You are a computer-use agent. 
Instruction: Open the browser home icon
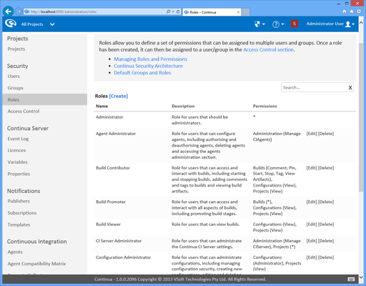344,11
